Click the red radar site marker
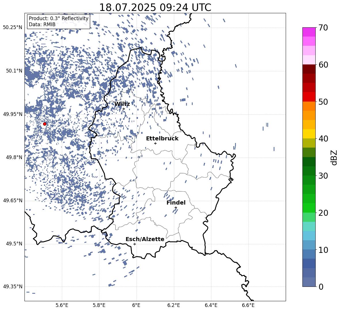The width and height of the screenshot is (341, 311). (45, 124)
